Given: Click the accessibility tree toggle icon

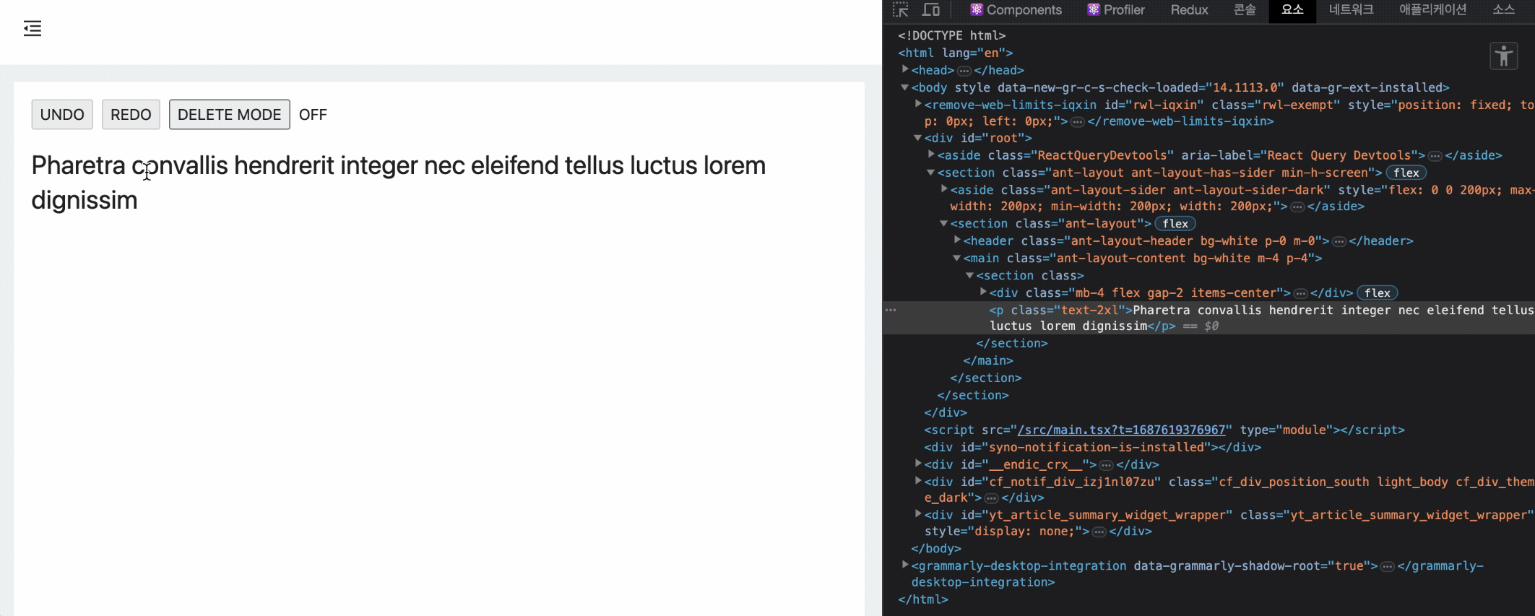Looking at the screenshot, I should pos(1504,56).
